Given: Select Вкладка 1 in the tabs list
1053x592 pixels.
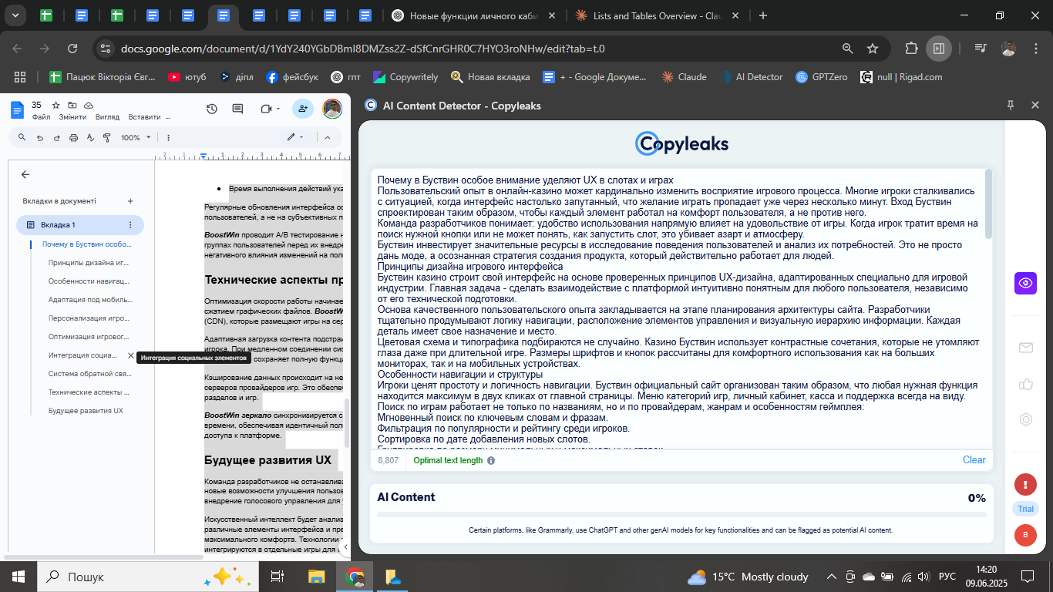Looking at the screenshot, I should [80, 225].
